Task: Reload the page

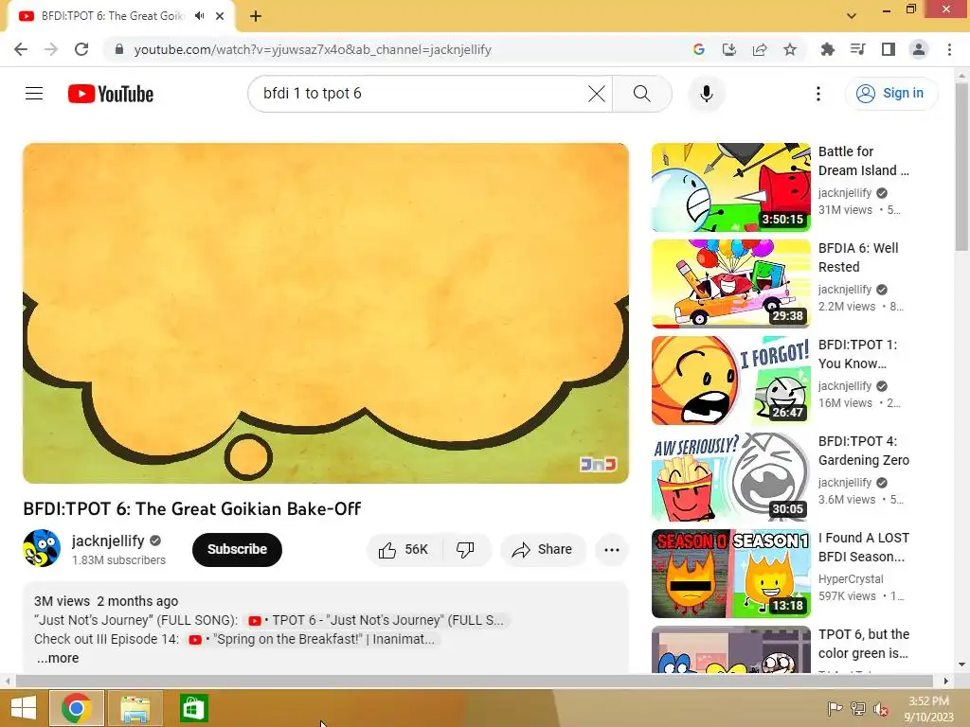Action: [81, 49]
